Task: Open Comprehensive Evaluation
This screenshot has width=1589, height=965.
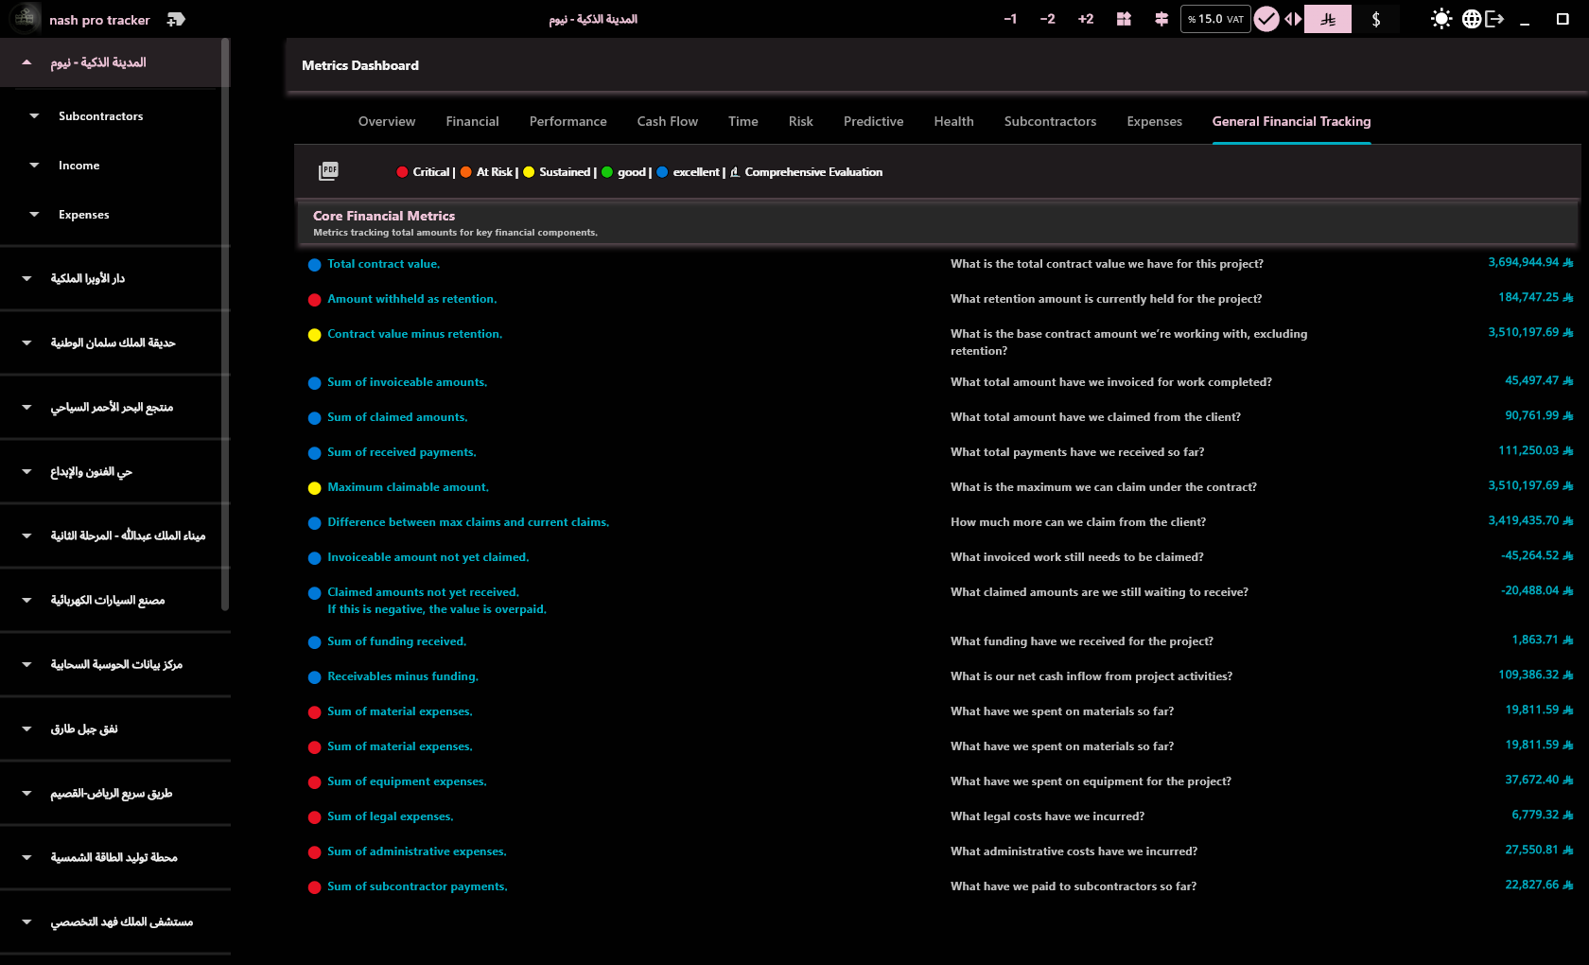Action: (x=806, y=172)
